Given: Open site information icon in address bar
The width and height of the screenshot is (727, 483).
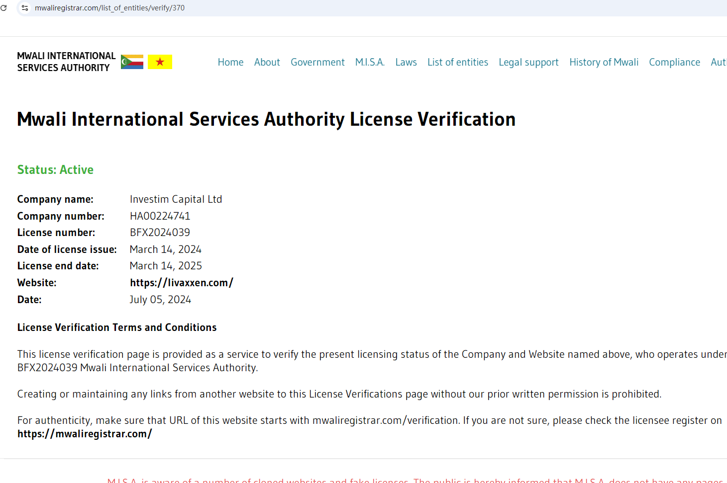Looking at the screenshot, I should click(25, 8).
